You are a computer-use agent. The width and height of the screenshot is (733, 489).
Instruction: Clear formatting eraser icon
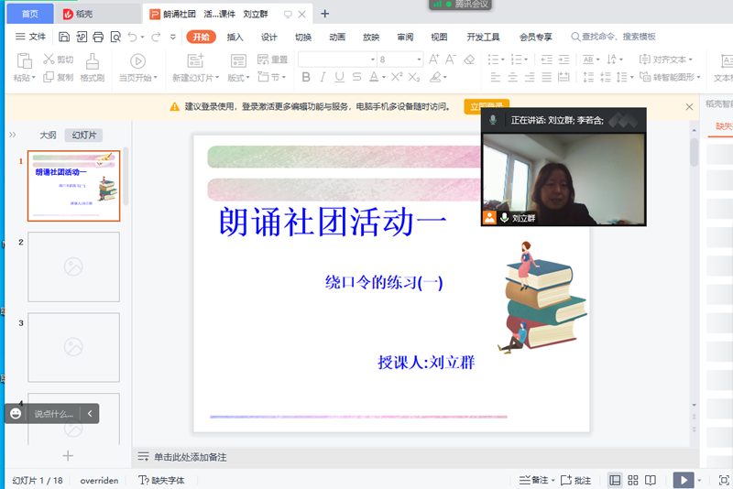click(x=469, y=60)
